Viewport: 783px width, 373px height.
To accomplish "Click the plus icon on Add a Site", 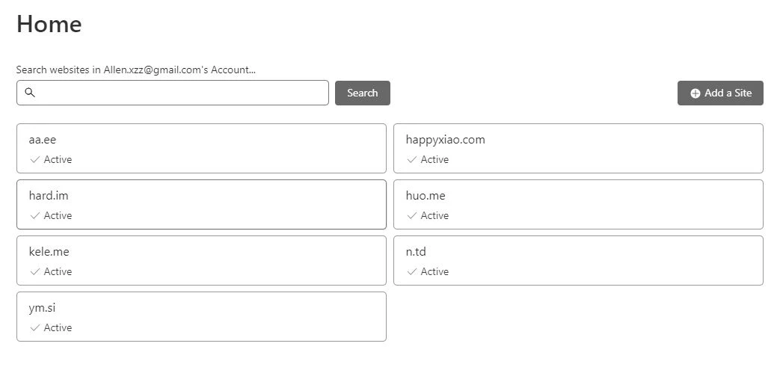I will tap(695, 93).
